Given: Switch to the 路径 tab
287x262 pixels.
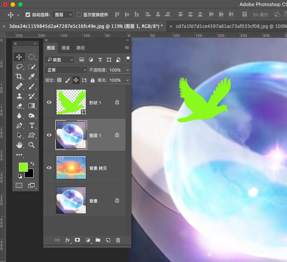Looking at the screenshot, I should pos(81,48).
